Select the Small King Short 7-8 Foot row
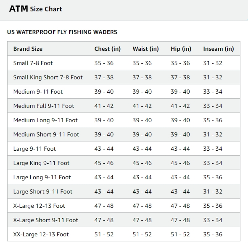The image size is (248, 246). coord(124,77)
